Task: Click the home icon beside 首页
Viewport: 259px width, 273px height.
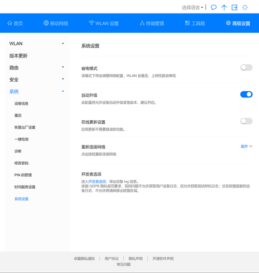Action: tap(9, 23)
